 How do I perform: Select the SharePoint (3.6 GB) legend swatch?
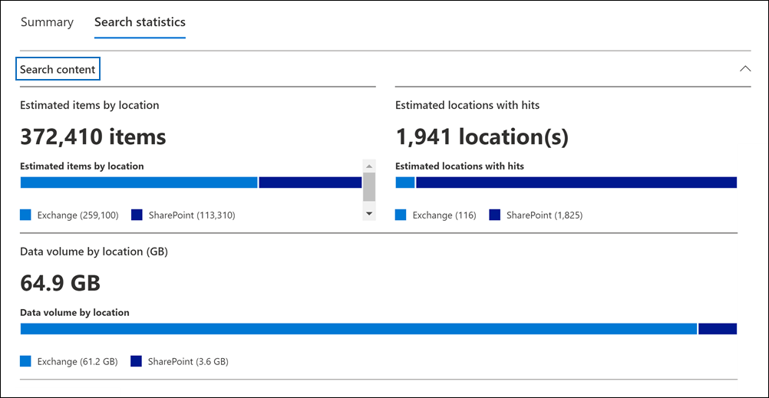coord(137,361)
